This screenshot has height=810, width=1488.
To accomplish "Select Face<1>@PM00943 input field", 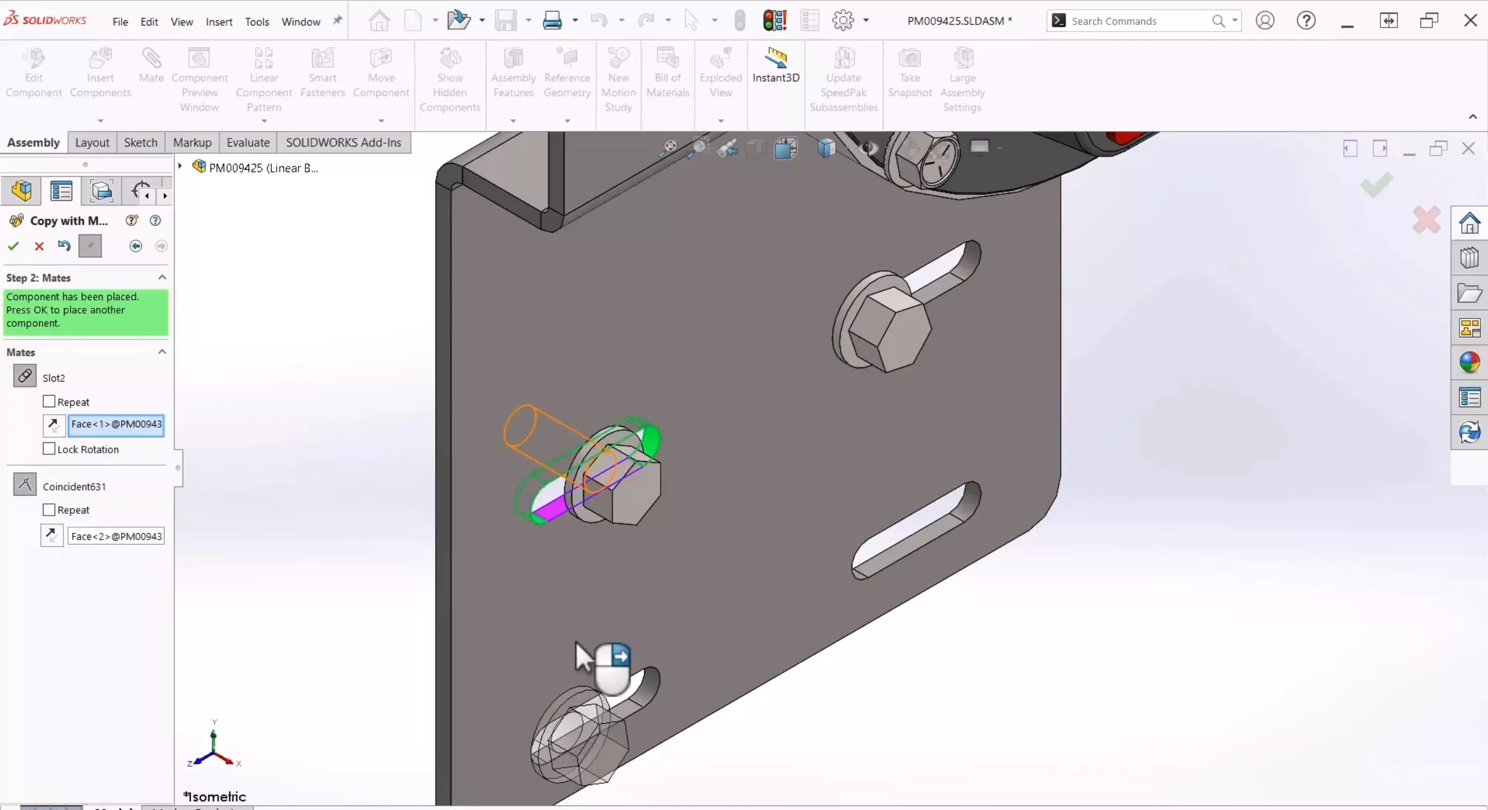I will pos(116,424).
